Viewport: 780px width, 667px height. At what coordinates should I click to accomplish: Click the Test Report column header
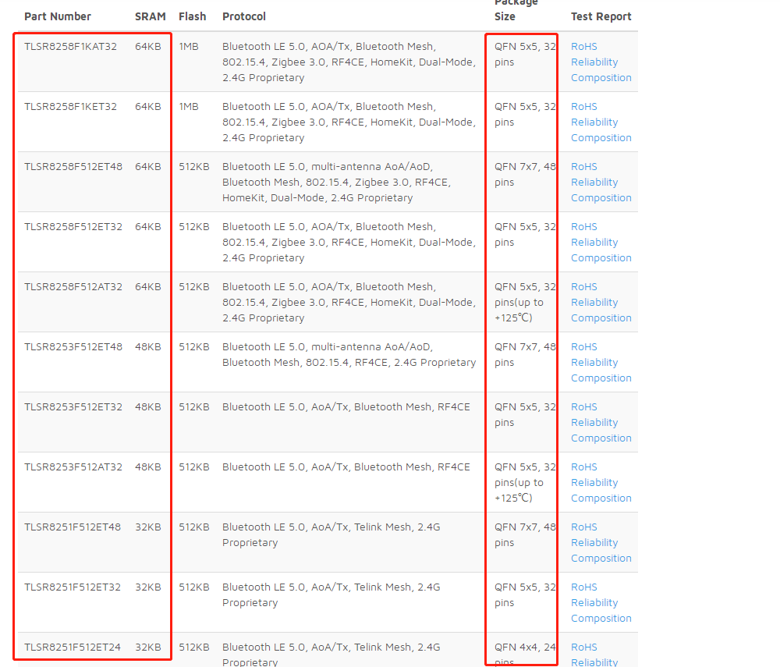click(x=601, y=16)
